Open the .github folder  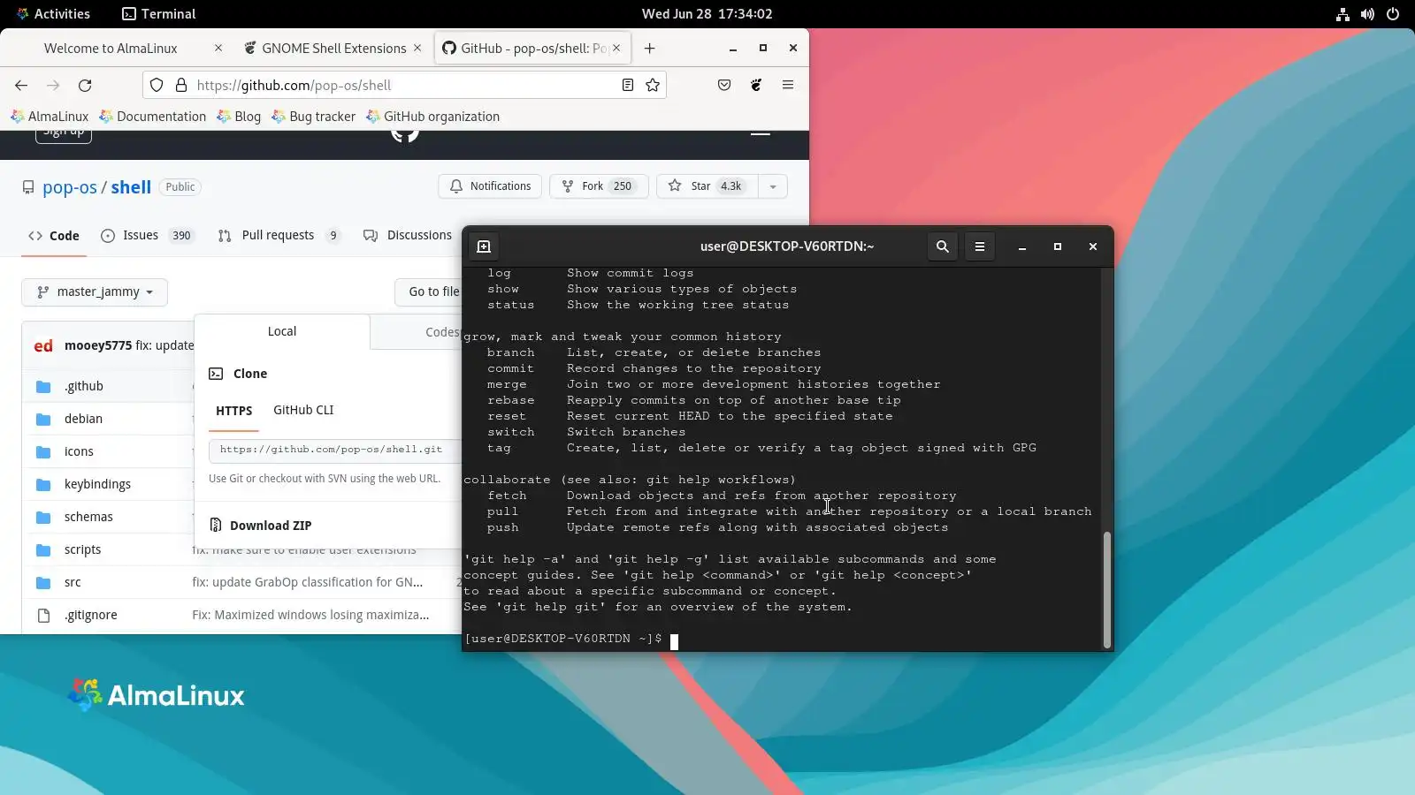84,386
